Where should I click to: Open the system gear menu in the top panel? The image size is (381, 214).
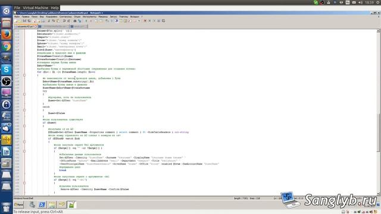click(378, 2)
